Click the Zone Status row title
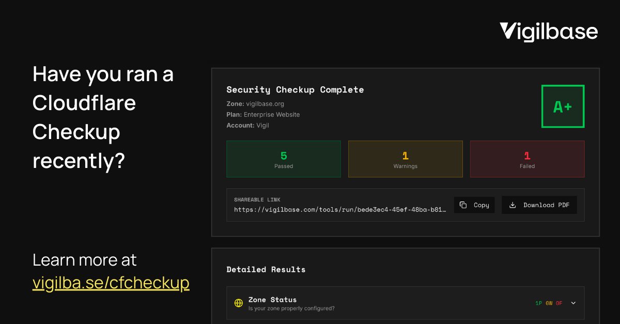620x324 pixels. 273,300
